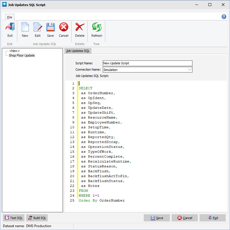The height and width of the screenshot is (230, 230).
Task: Minimize the Job Updates SQL Script window
Action: point(197,5)
